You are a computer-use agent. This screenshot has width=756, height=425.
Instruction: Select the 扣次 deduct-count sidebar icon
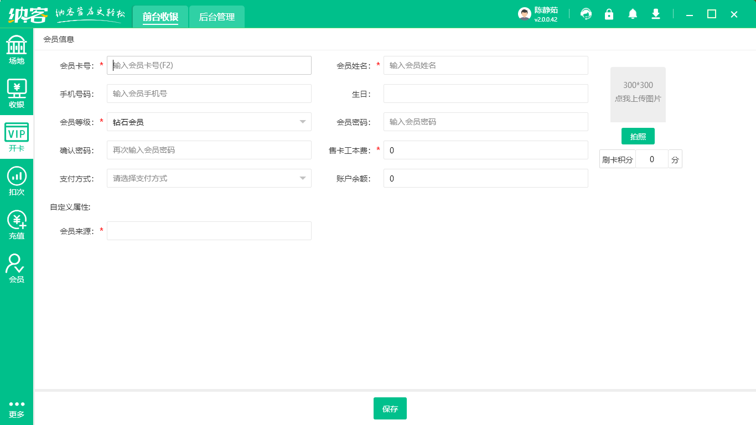point(17,181)
